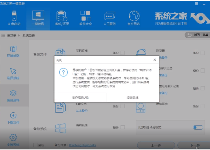Click 制作启动U盘 dialog button
This screenshot has width=210, height=150.
[x=80, y=97]
